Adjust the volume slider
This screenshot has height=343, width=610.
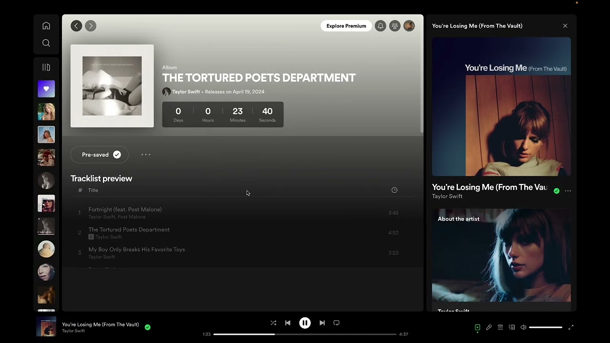[x=546, y=327]
